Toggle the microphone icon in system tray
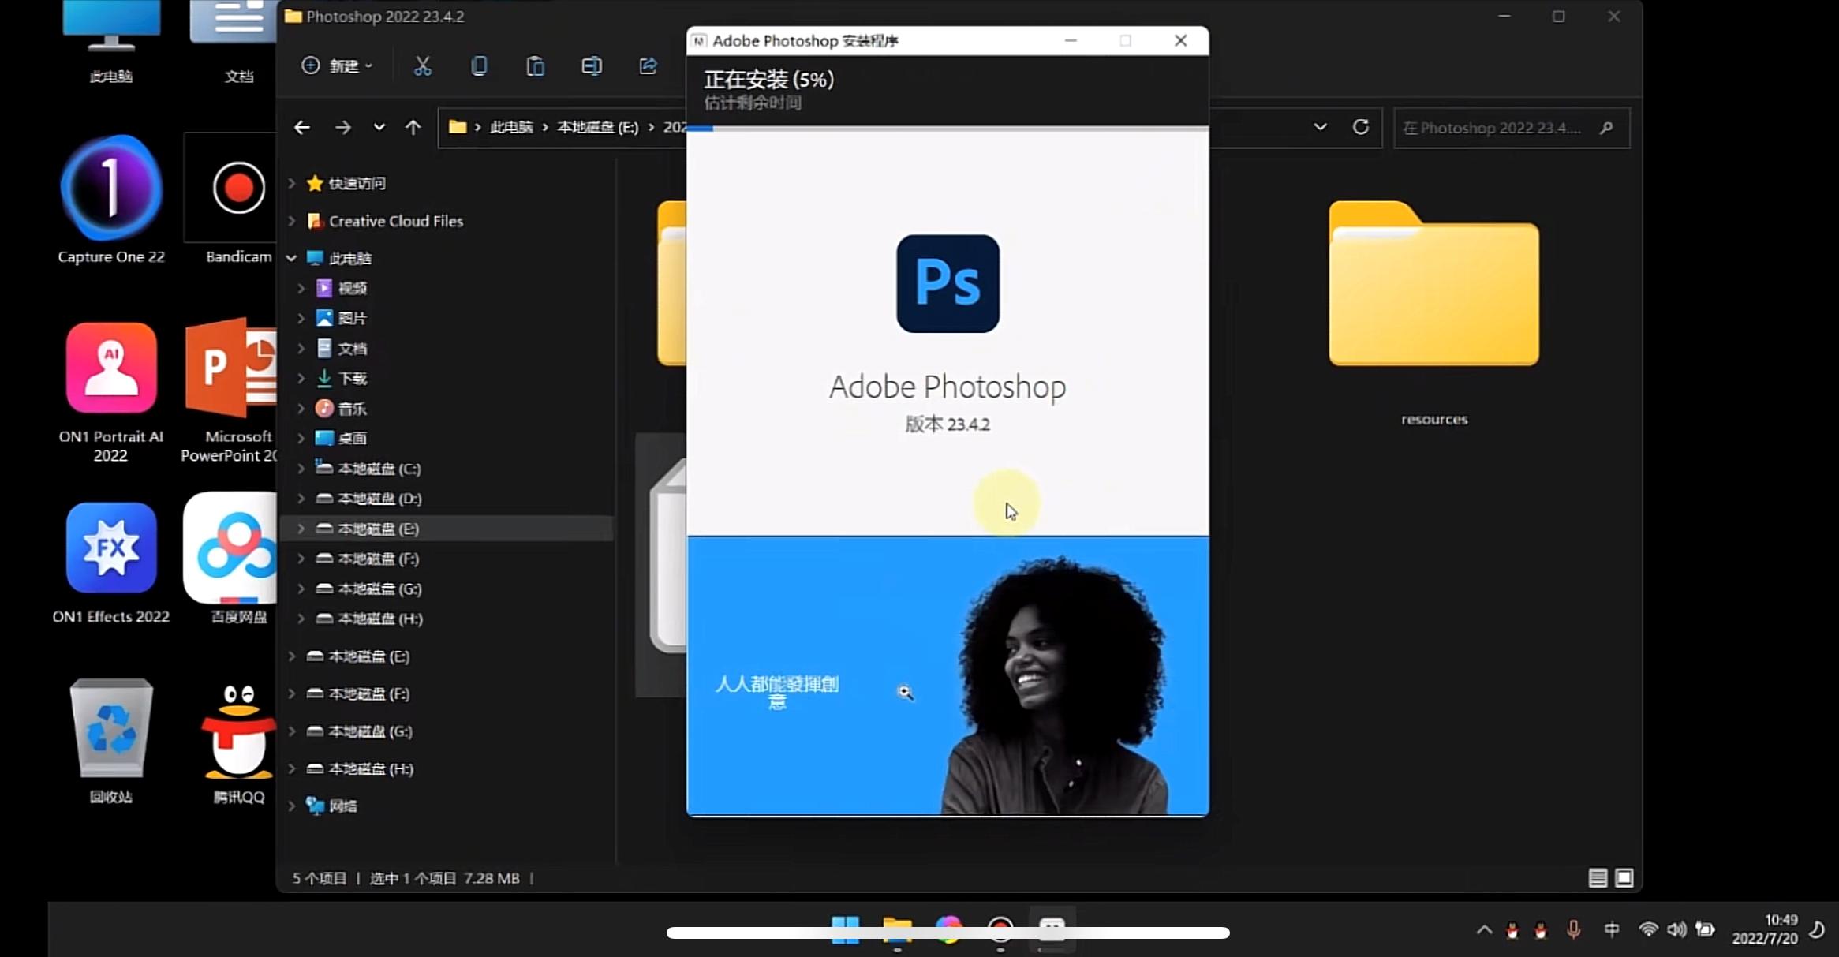The width and height of the screenshot is (1839, 957). pyautogui.click(x=1574, y=929)
